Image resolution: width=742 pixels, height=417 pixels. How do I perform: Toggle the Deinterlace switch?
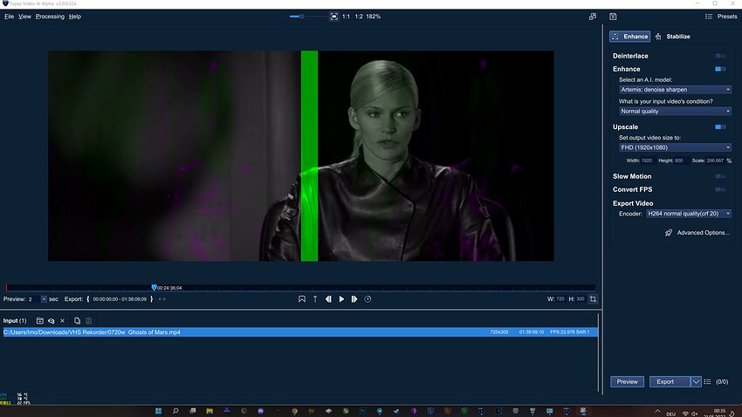(720, 56)
